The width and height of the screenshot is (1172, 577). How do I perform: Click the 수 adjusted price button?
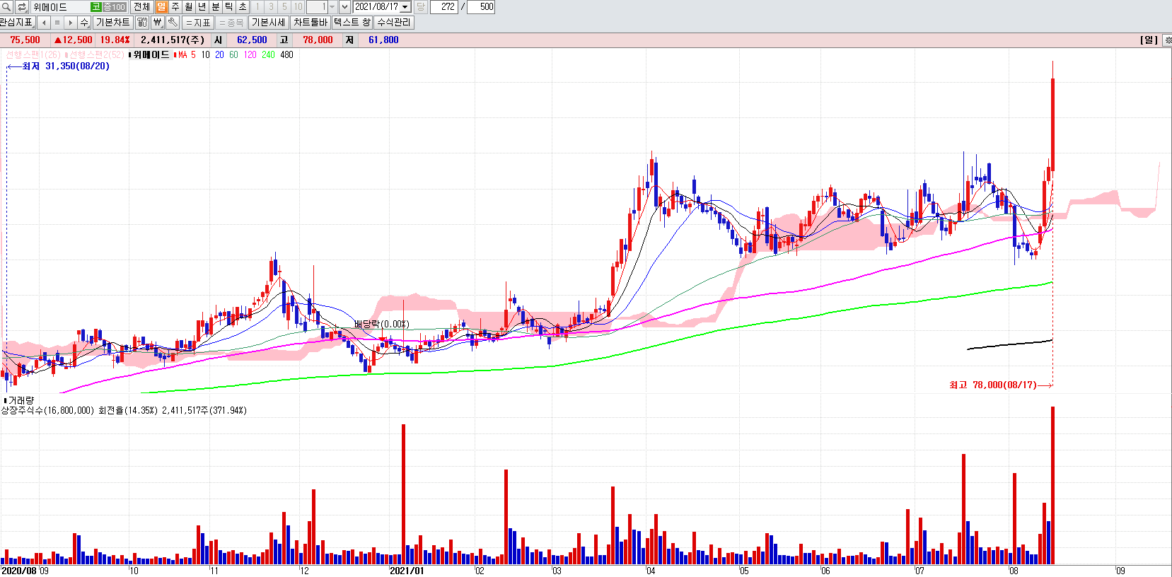(x=84, y=23)
